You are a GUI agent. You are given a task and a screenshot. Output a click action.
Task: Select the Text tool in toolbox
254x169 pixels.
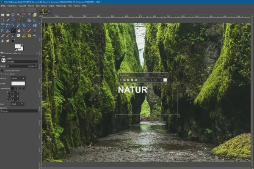coord(14,30)
